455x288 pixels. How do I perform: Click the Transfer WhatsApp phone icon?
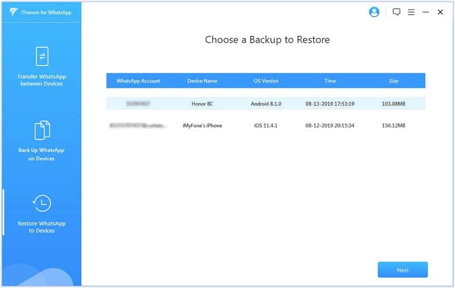42,56
